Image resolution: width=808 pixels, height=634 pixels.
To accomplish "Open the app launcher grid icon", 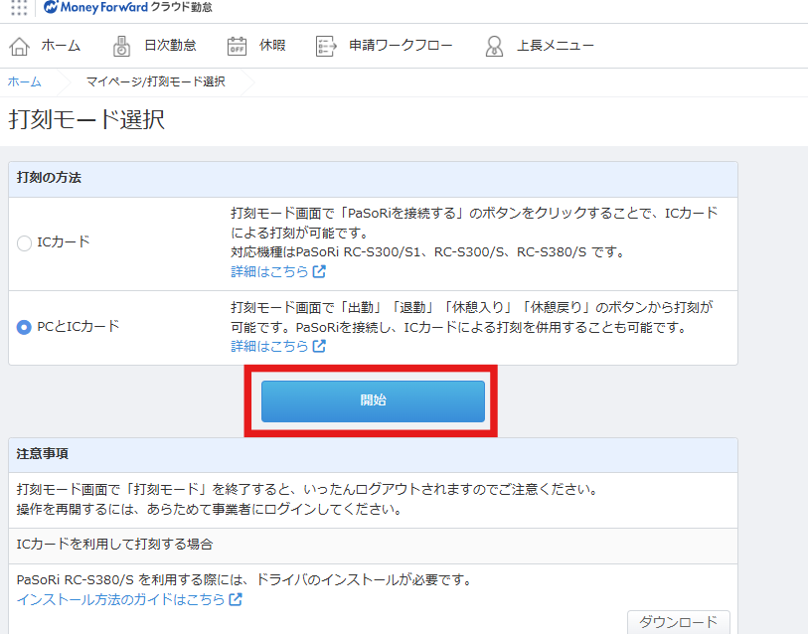I will point(19,8).
